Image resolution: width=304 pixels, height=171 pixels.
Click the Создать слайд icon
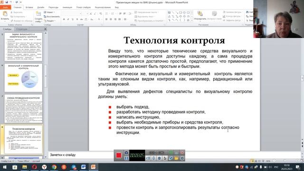[x=38, y=14]
